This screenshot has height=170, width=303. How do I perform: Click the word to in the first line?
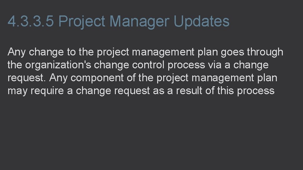click(x=71, y=52)
